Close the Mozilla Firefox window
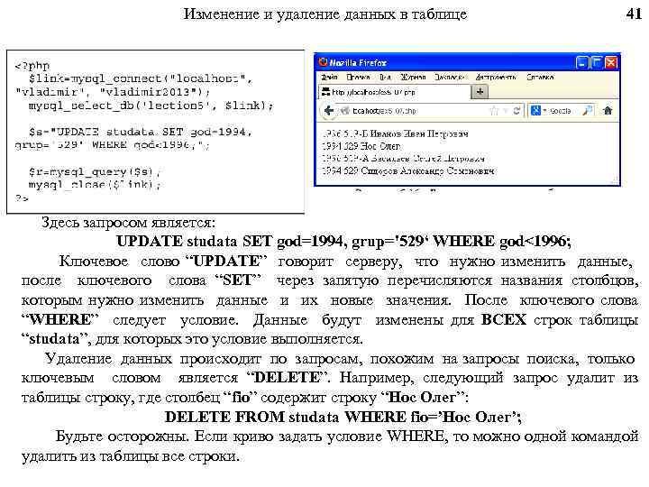 610,62
